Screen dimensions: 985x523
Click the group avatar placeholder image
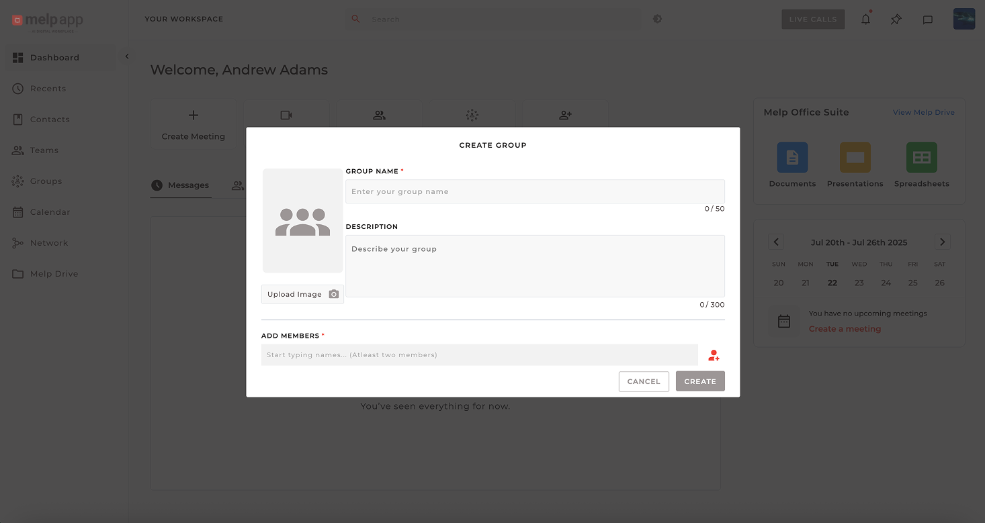pos(302,221)
